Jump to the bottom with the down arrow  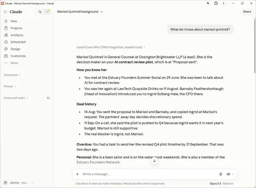(154, 161)
